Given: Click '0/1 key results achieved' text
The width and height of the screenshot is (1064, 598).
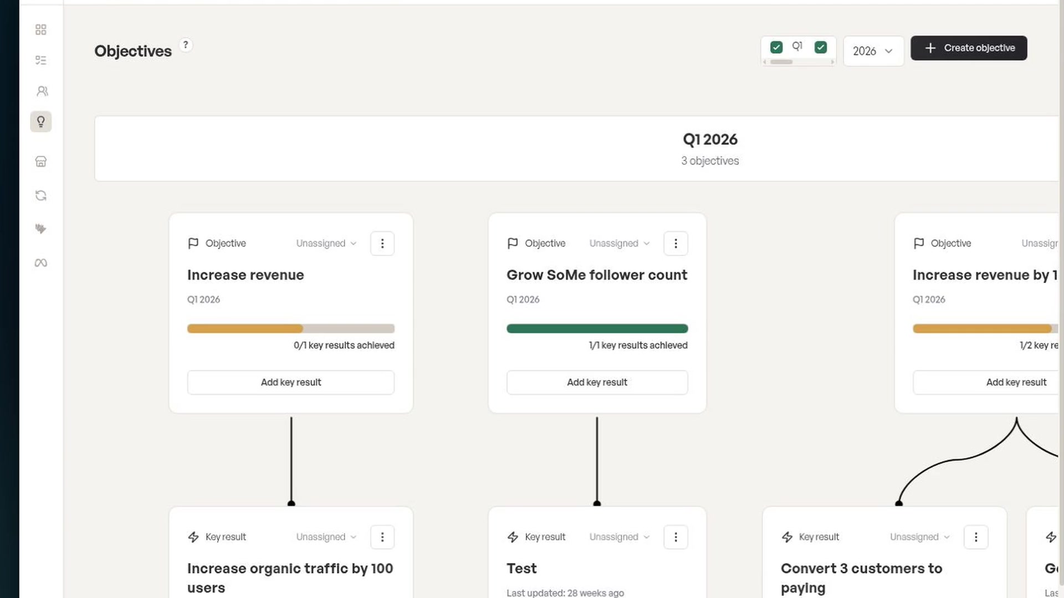Looking at the screenshot, I should tap(344, 345).
